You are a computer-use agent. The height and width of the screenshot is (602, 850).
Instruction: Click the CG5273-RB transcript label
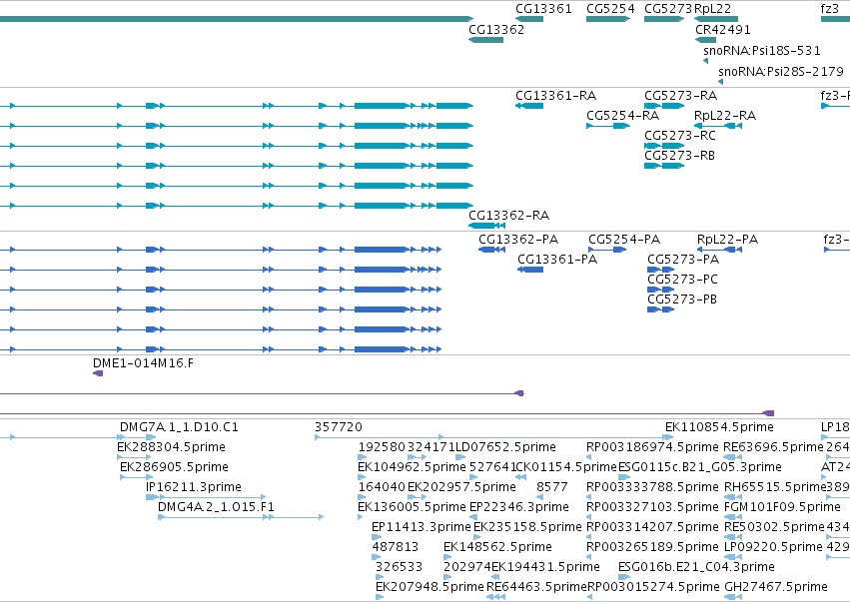(x=680, y=156)
